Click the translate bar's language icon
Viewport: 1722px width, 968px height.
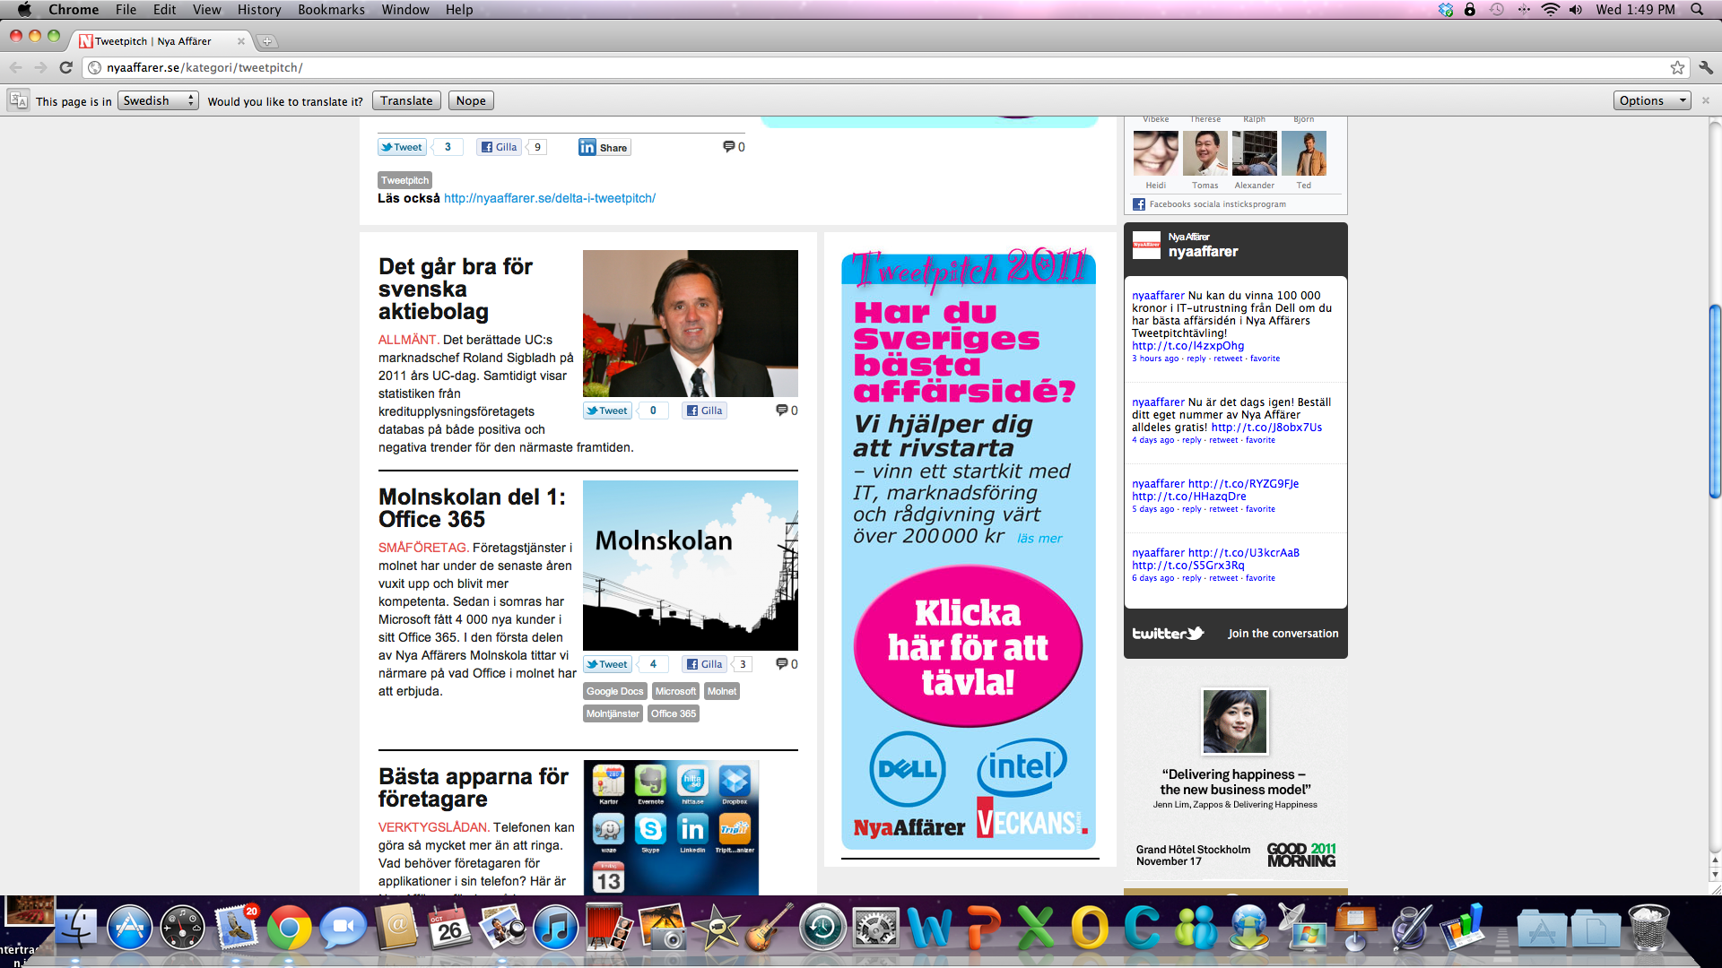click(x=18, y=100)
